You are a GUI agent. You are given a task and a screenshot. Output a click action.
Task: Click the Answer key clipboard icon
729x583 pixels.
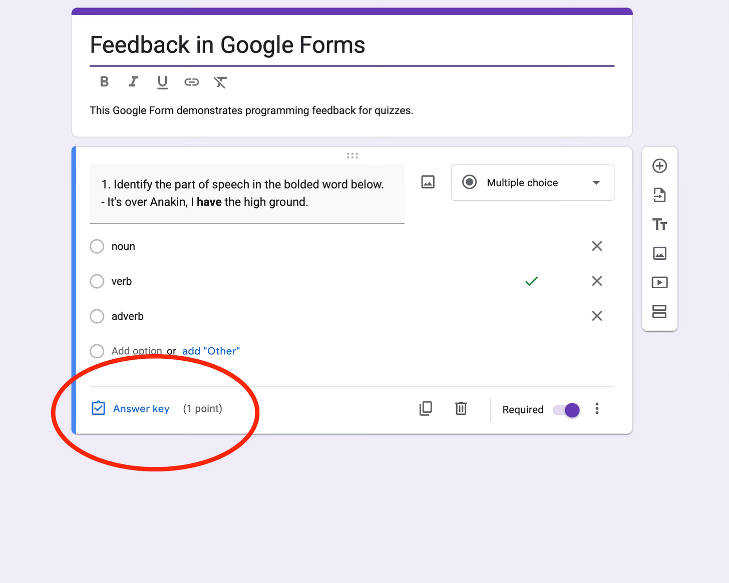pyautogui.click(x=99, y=408)
